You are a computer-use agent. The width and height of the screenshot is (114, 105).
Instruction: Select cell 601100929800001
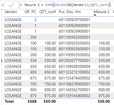tap(74, 26)
